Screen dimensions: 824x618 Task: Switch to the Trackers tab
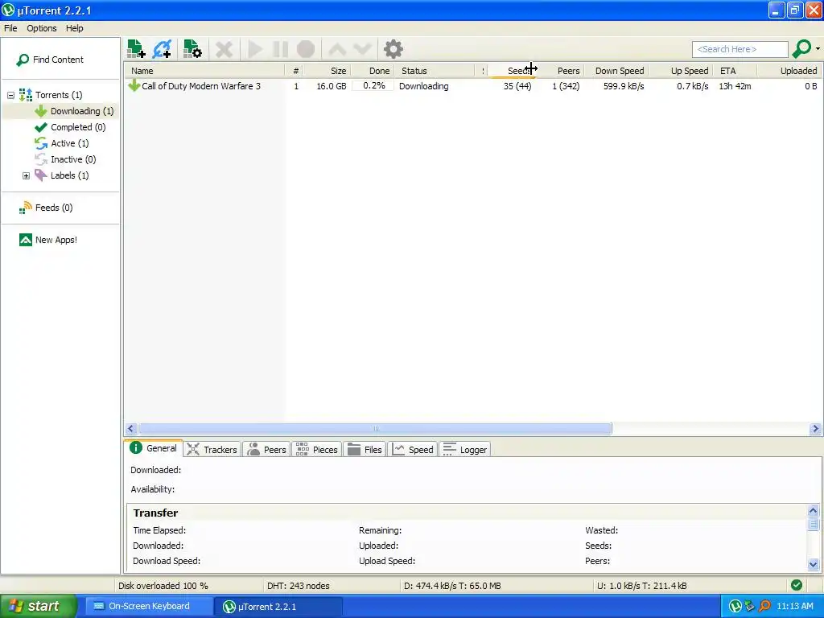(212, 450)
